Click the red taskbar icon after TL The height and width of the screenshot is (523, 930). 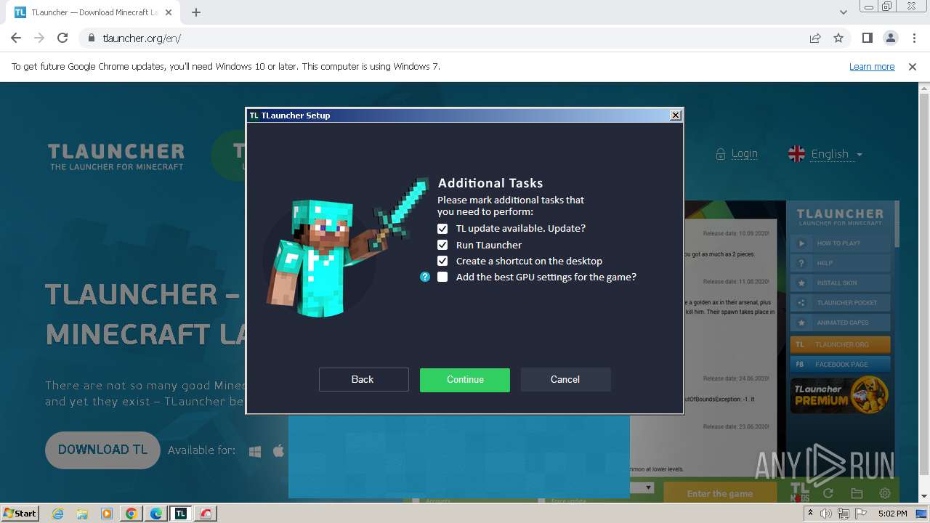[x=206, y=514]
